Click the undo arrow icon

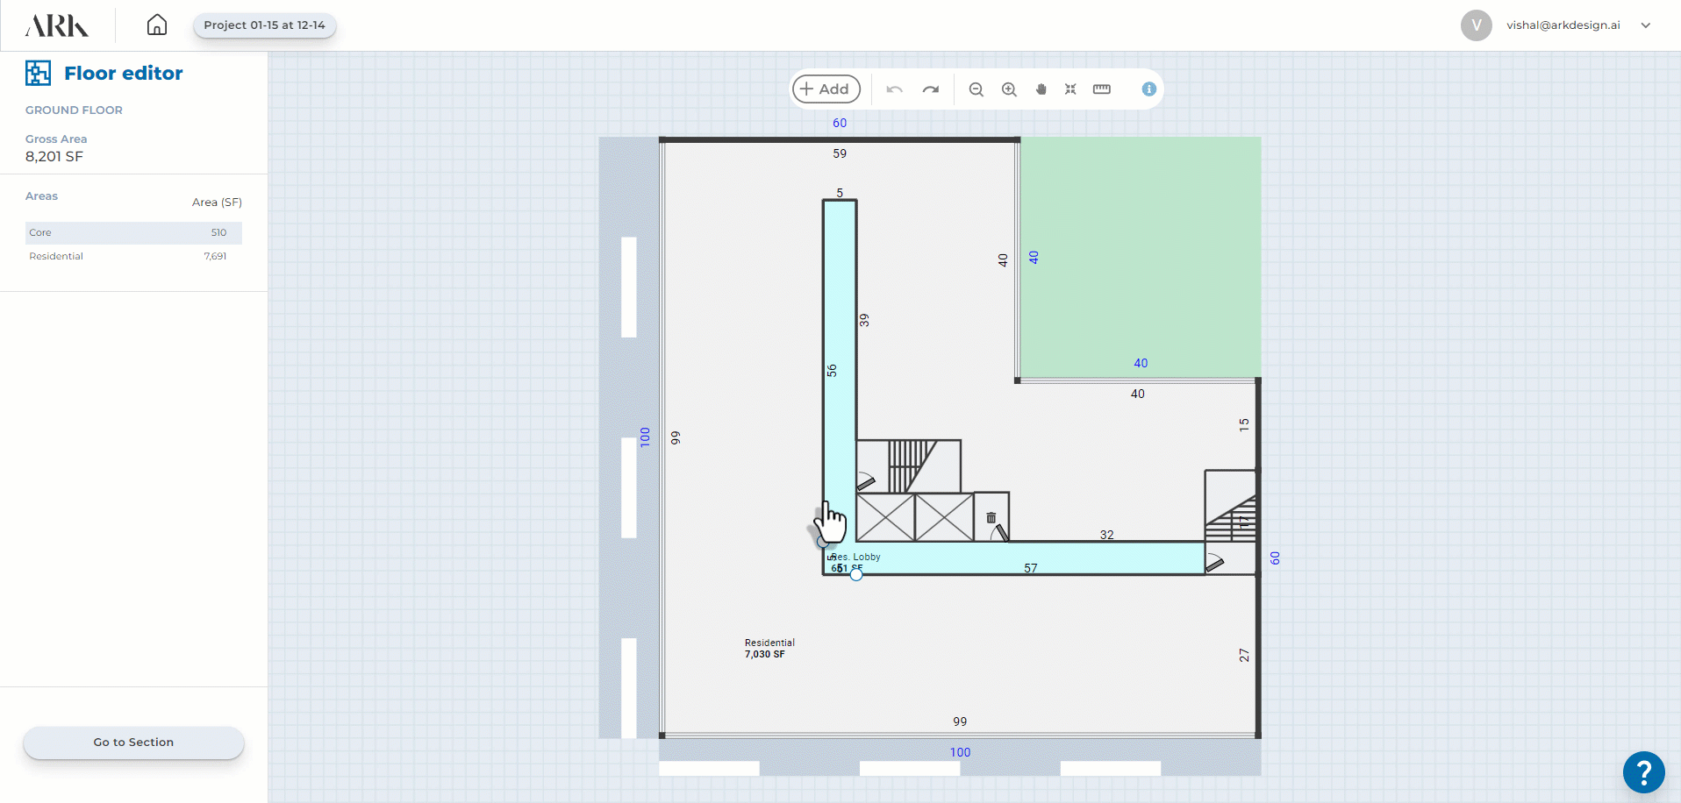pos(894,89)
